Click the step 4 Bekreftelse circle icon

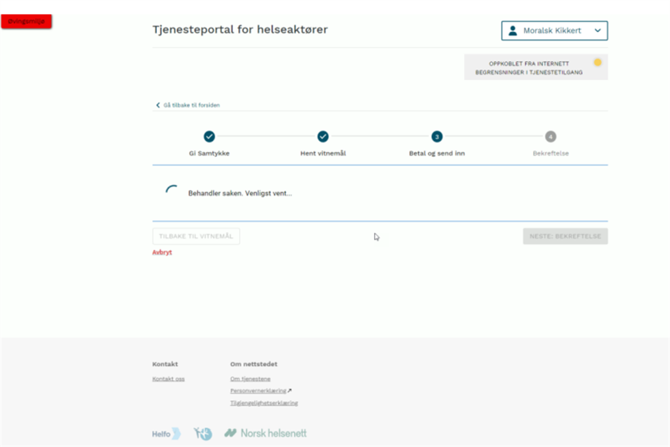[551, 137]
